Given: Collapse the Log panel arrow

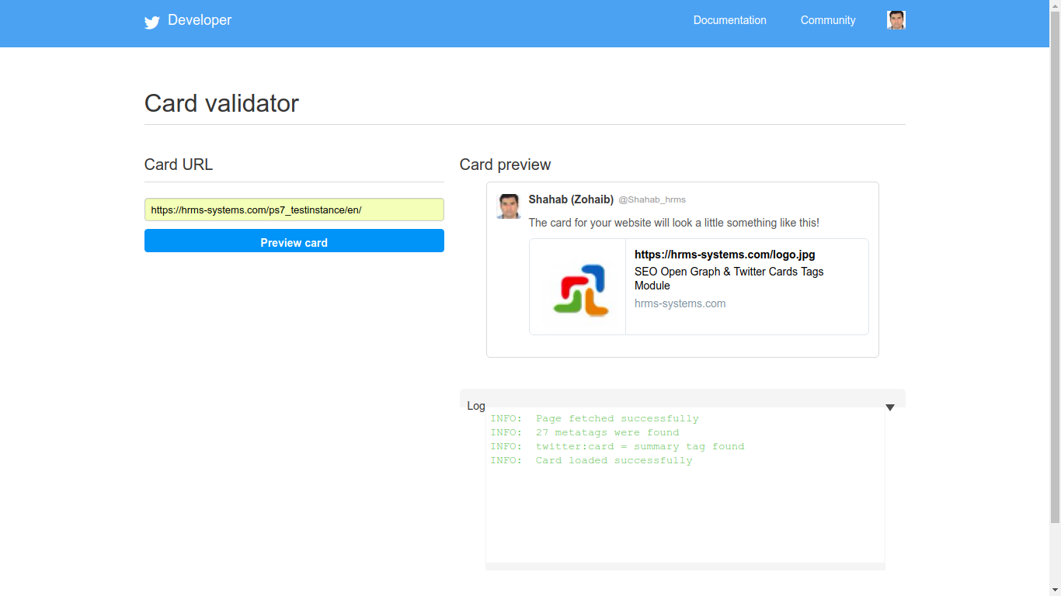Looking at the screenshot, I should (x=890, y=407).
